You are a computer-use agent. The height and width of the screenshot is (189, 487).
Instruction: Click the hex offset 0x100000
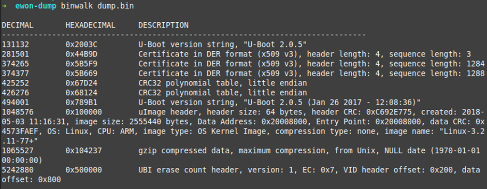pos(83,112)
